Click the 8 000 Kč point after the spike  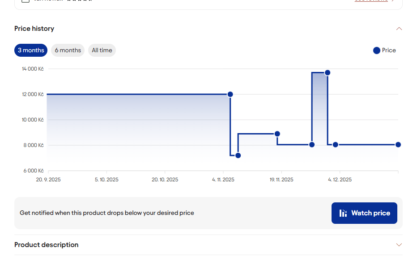[335, 144]
